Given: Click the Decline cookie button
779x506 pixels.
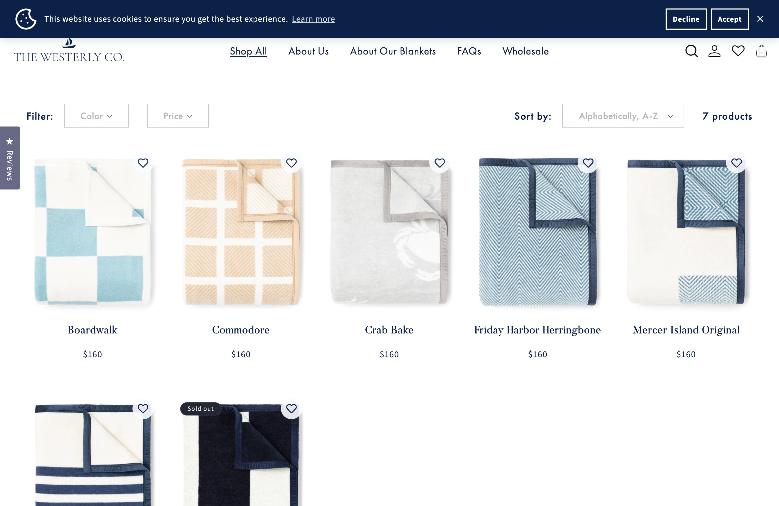Looking at the screenshot, I should click(686, 19).
